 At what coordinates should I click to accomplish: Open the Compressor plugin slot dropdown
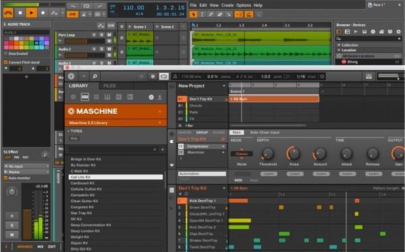[223, 146]
